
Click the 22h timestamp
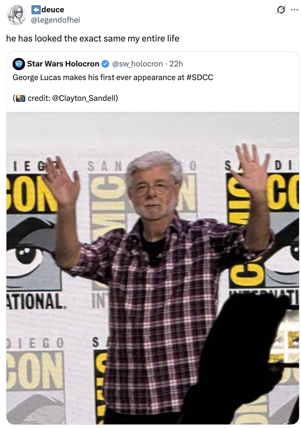(176, 64)
